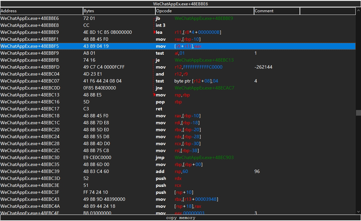Click the red jump arrow beside lea
Viewport: 361px width, 221px height.
tap(154, 32)
